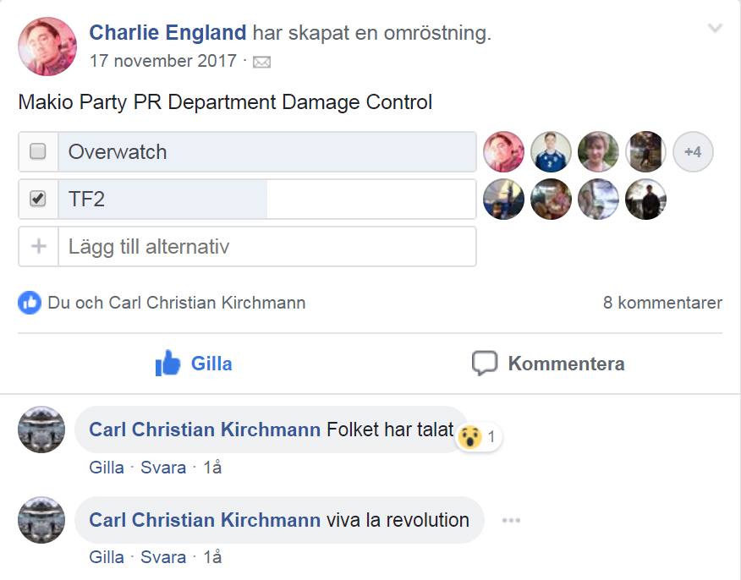This screenshot has height=580, width=741.
Task: Click the Lägg till alternativ field
Action: click(266, 247)
